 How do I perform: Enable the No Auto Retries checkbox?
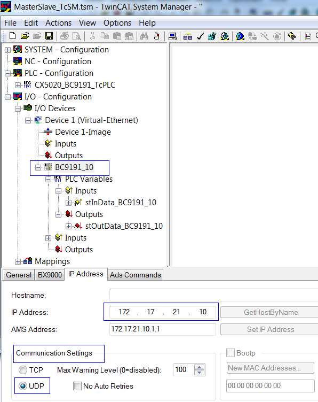[77, 386]
